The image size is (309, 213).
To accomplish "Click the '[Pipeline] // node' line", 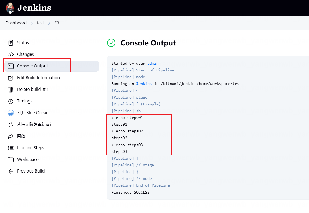I will coord(132,178).
